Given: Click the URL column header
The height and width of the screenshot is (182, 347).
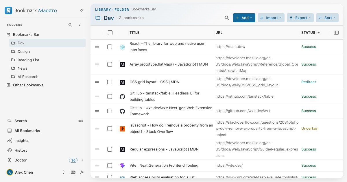Looking at the screenshot, I should click(x=219, y=33).
